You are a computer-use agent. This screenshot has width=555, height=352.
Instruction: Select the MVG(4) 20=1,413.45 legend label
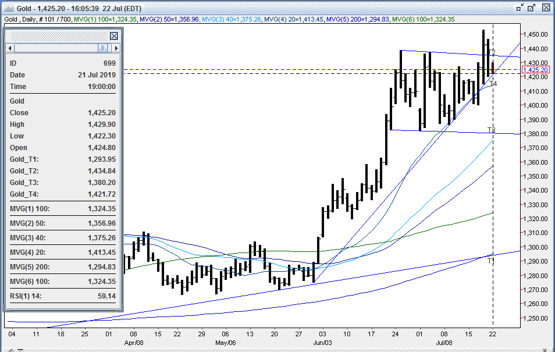point(294,19)
